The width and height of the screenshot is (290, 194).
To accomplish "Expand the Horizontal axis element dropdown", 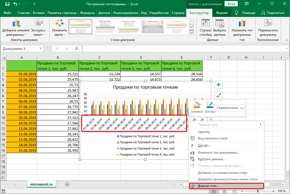I will pos(242,108).
